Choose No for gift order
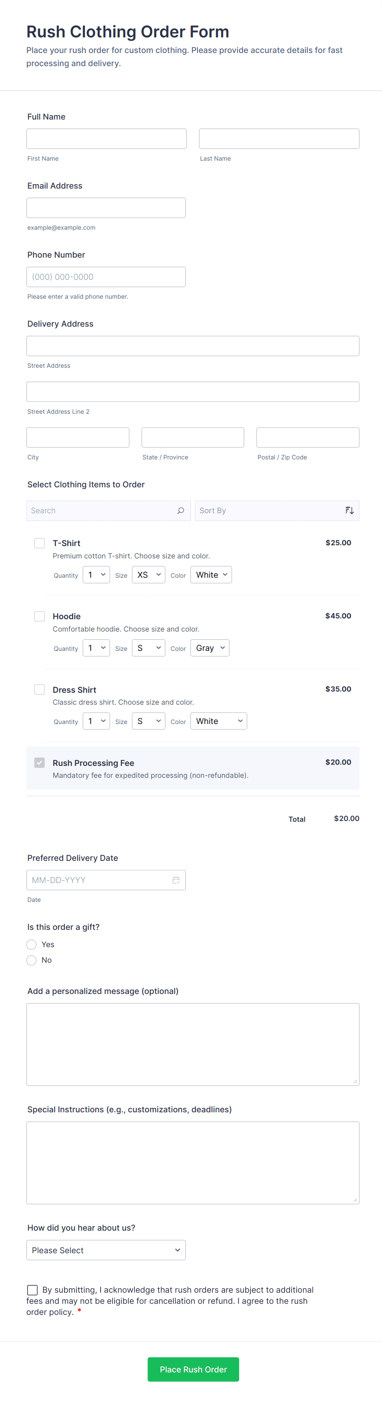 [32, 960]
